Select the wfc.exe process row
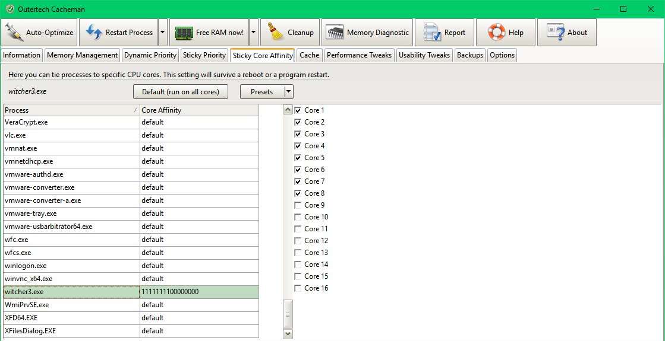 (131, 240)
